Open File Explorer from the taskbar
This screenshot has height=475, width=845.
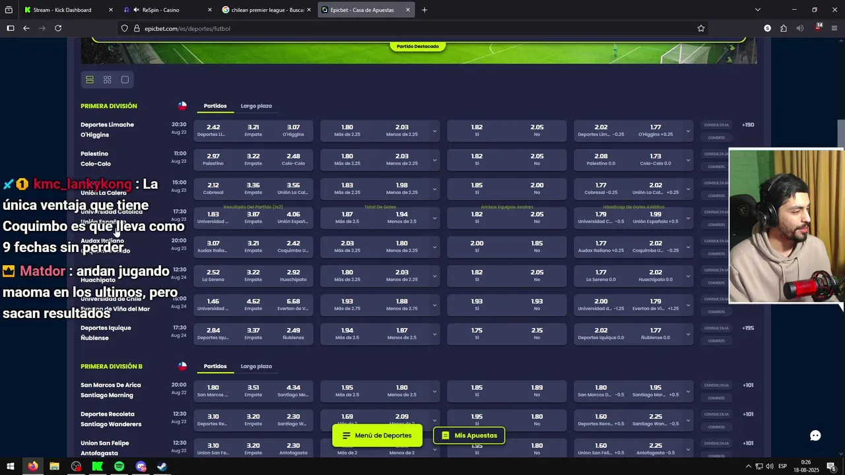tap(54, 466)
